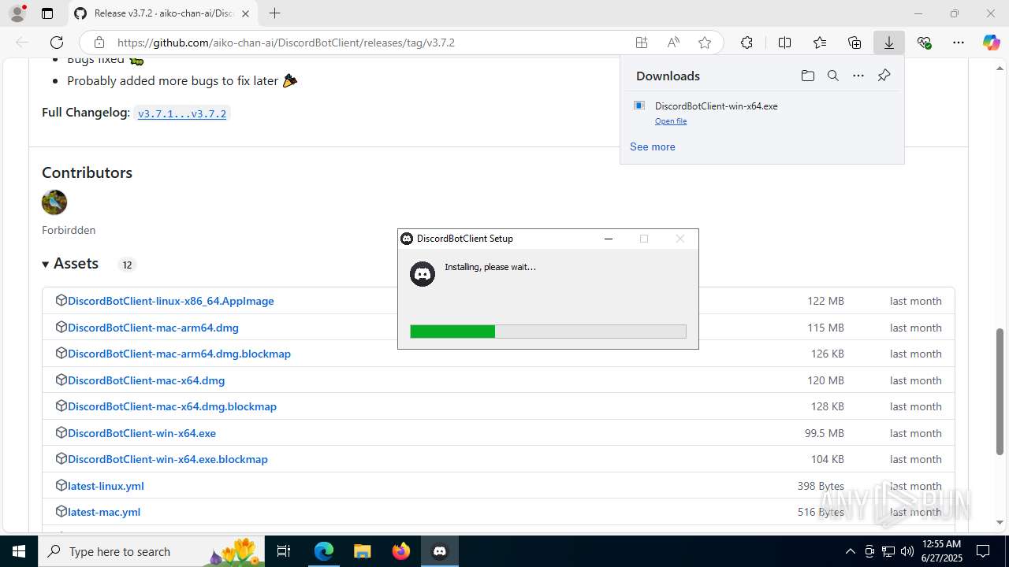Open the downloads folder icon
Screen dimensions: 1009x567
point(807,76)
